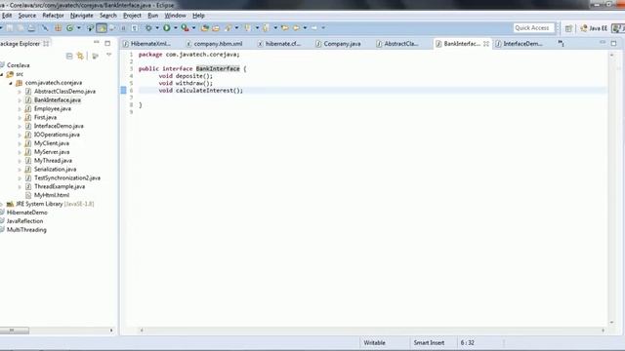
Task: Click the withdraw() method in the editor
Action: [x=194, y=84]
